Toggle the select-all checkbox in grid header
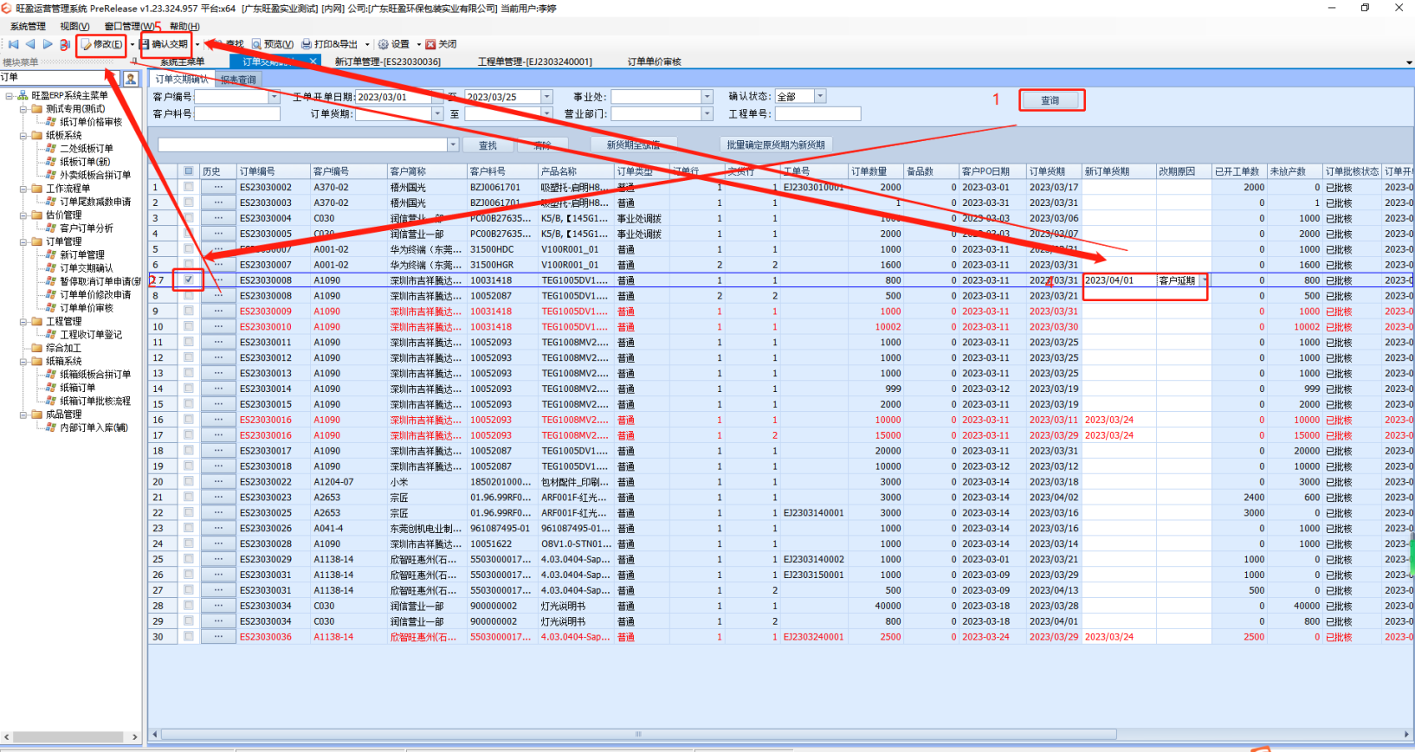The height and width of the screenshot is (752, 1415). pyautogui.click(x=189, y=171)
